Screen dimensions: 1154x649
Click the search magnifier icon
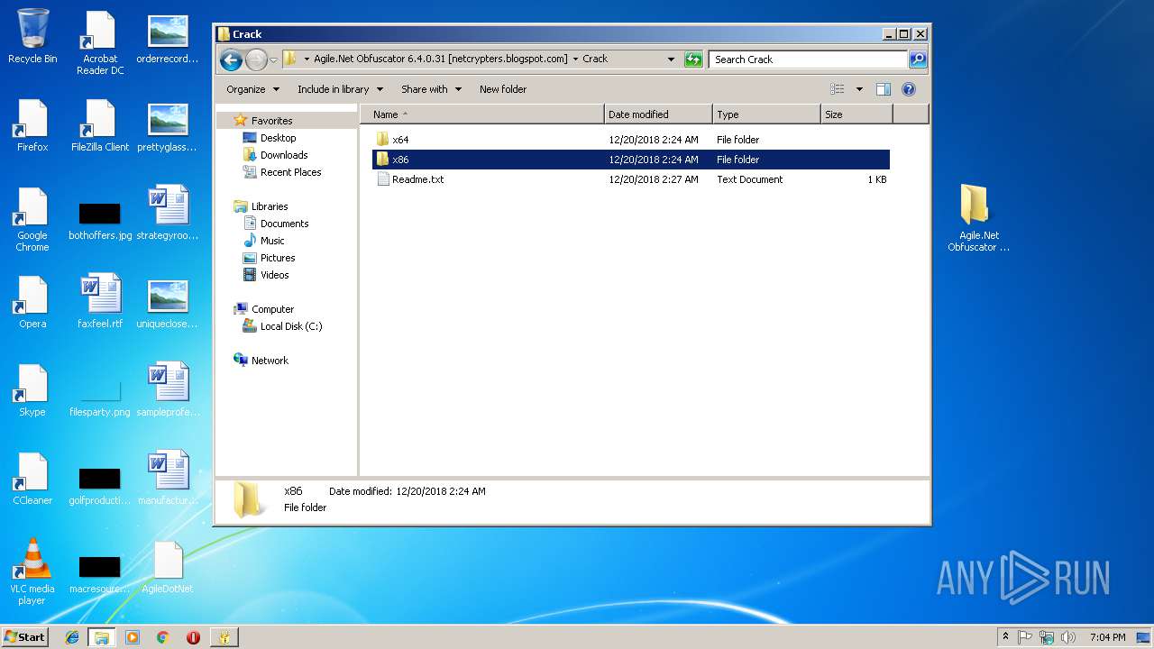click(x=918, y=59)
